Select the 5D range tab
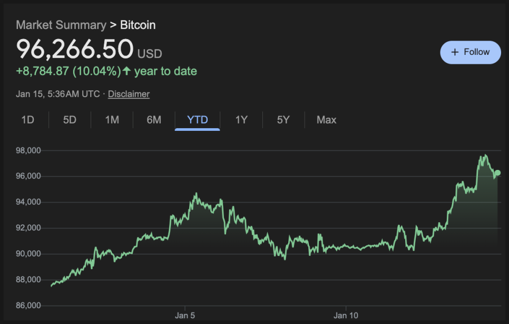509x324 pixels. (x=70, y=120)
